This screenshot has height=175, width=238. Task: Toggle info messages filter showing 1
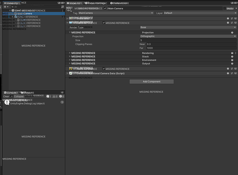[49, 96]
